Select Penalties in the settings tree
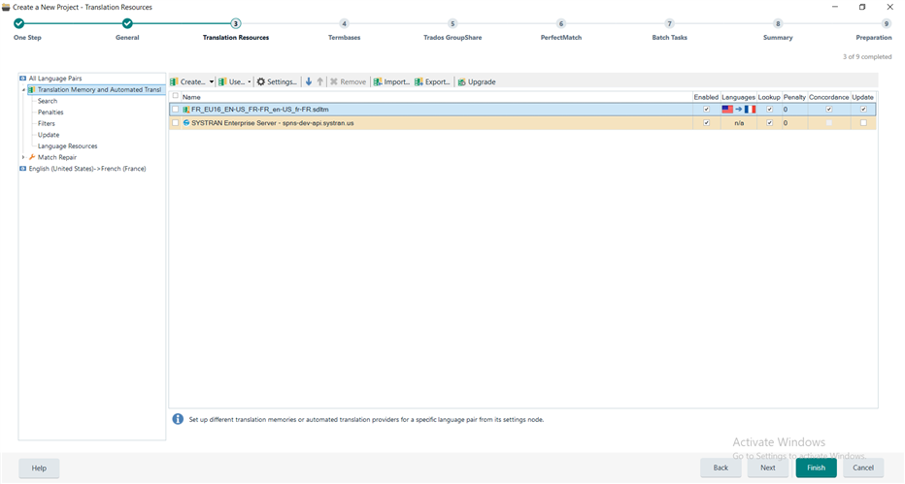 pos(50,113)
